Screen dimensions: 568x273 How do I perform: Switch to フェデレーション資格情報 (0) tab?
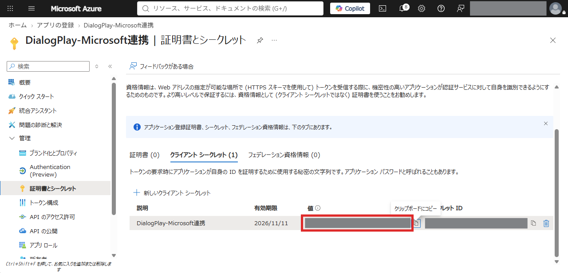pyautogui.click(x=284, y=155)
